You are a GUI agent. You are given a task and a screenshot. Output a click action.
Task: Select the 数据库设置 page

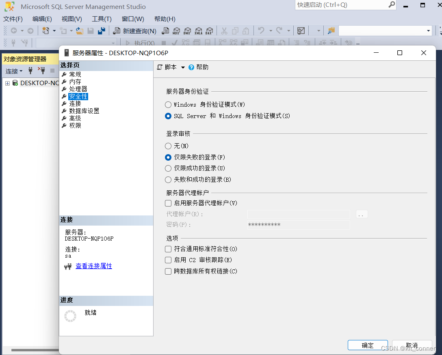(x=84, y=111)
